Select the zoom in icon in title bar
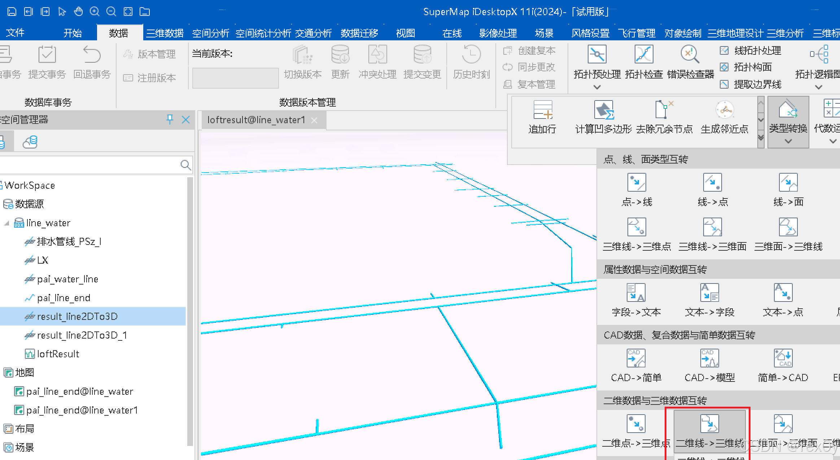This screenshot has height=460, width=840. (95, 12)
